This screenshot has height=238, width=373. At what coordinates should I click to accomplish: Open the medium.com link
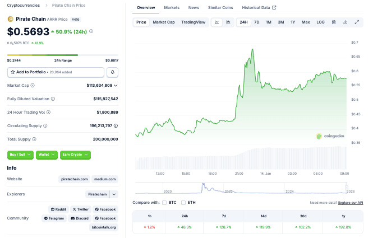[105, 179]
